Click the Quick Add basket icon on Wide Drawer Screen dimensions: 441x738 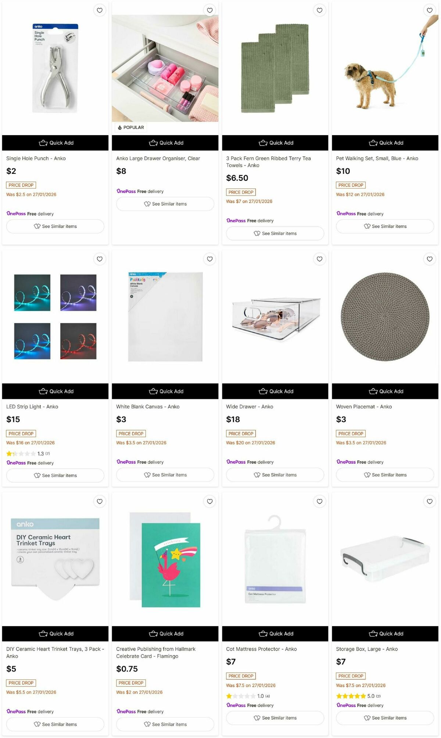coord(264,391)
